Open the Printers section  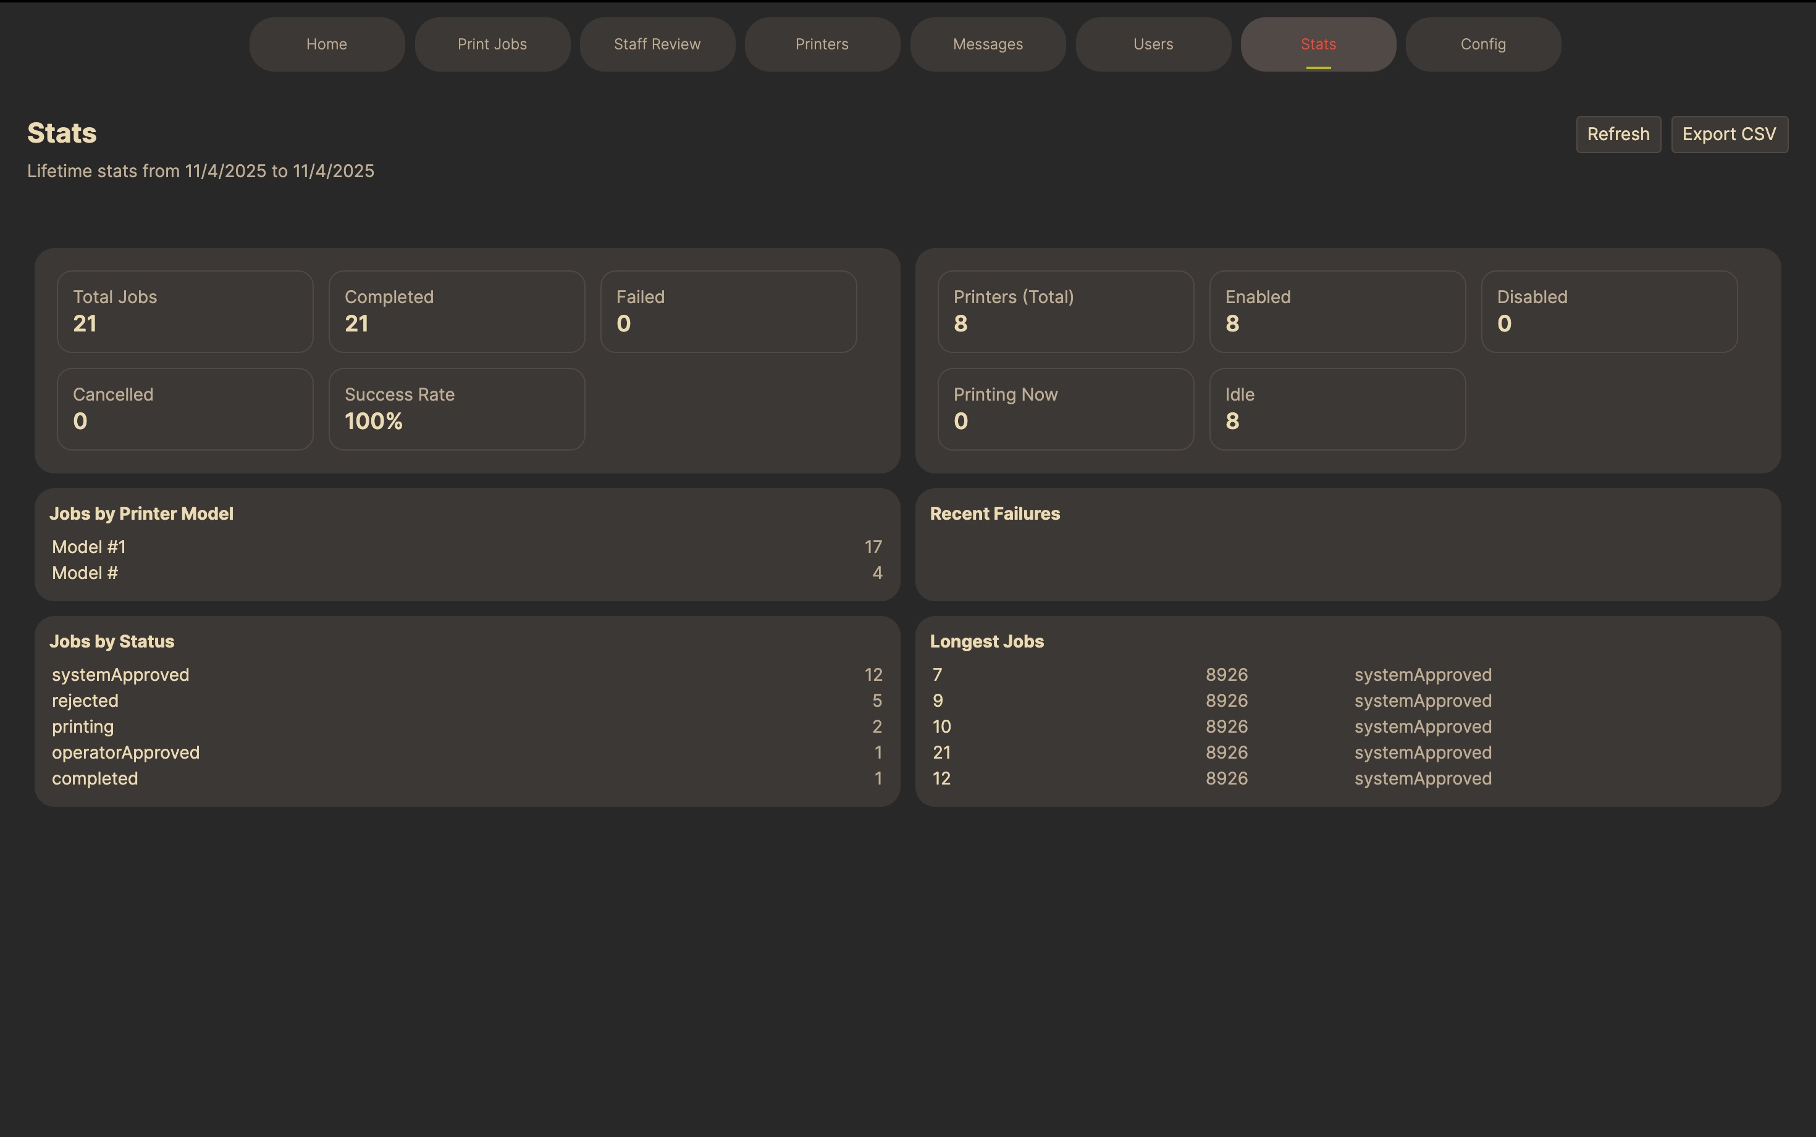tap(822, 44)
